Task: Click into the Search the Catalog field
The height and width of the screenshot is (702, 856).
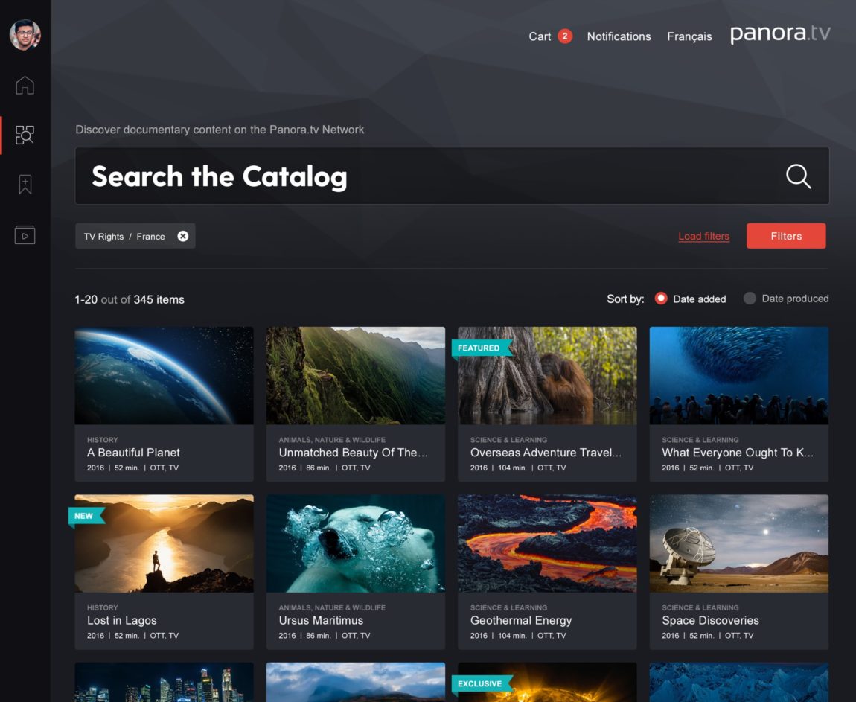Action: click(x=417, y=176)
